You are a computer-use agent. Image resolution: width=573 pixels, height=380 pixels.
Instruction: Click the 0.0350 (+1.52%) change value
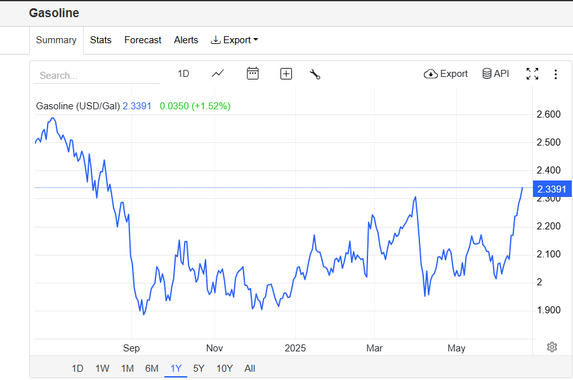pos(195,106)
